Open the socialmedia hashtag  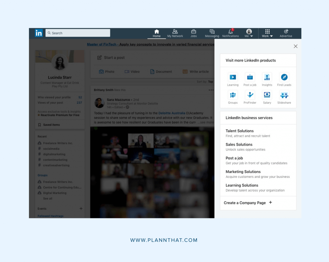(x=51, y=149)
